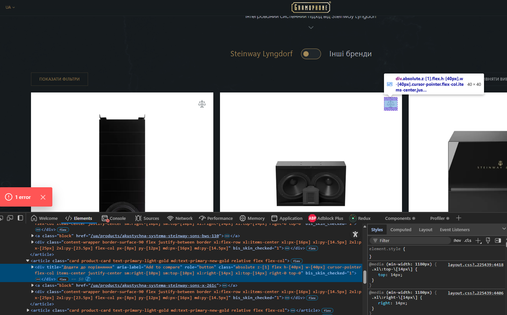Toggle flex badge on the selected div
This screenshot has width=507, height=315.
63,279
